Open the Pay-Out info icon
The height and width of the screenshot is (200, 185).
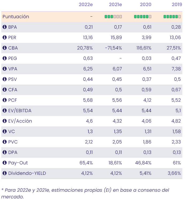[x=4, y=163]
